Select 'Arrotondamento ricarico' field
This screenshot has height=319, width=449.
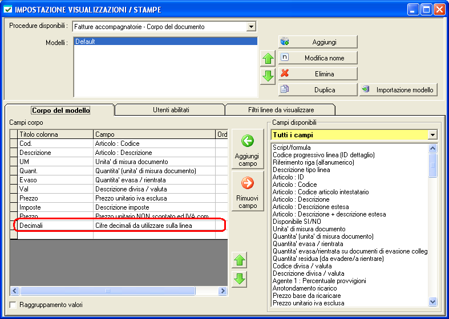click(305, 288)
